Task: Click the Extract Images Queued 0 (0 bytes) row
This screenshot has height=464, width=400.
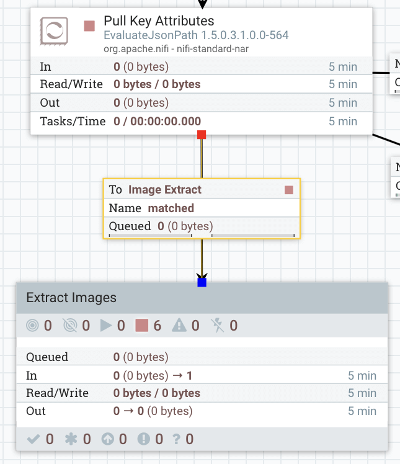Action: tap(202, 357)
